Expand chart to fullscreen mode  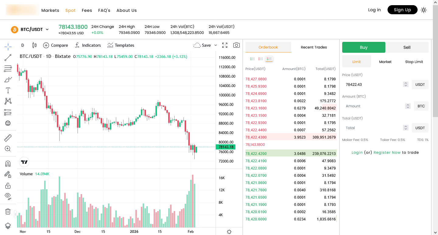[225, 45]
